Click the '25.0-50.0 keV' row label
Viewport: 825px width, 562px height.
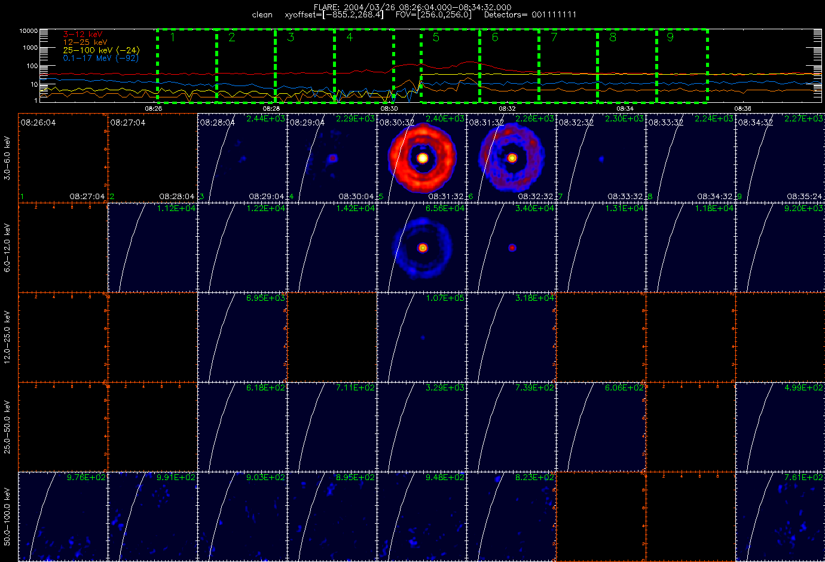pos(8,427)
